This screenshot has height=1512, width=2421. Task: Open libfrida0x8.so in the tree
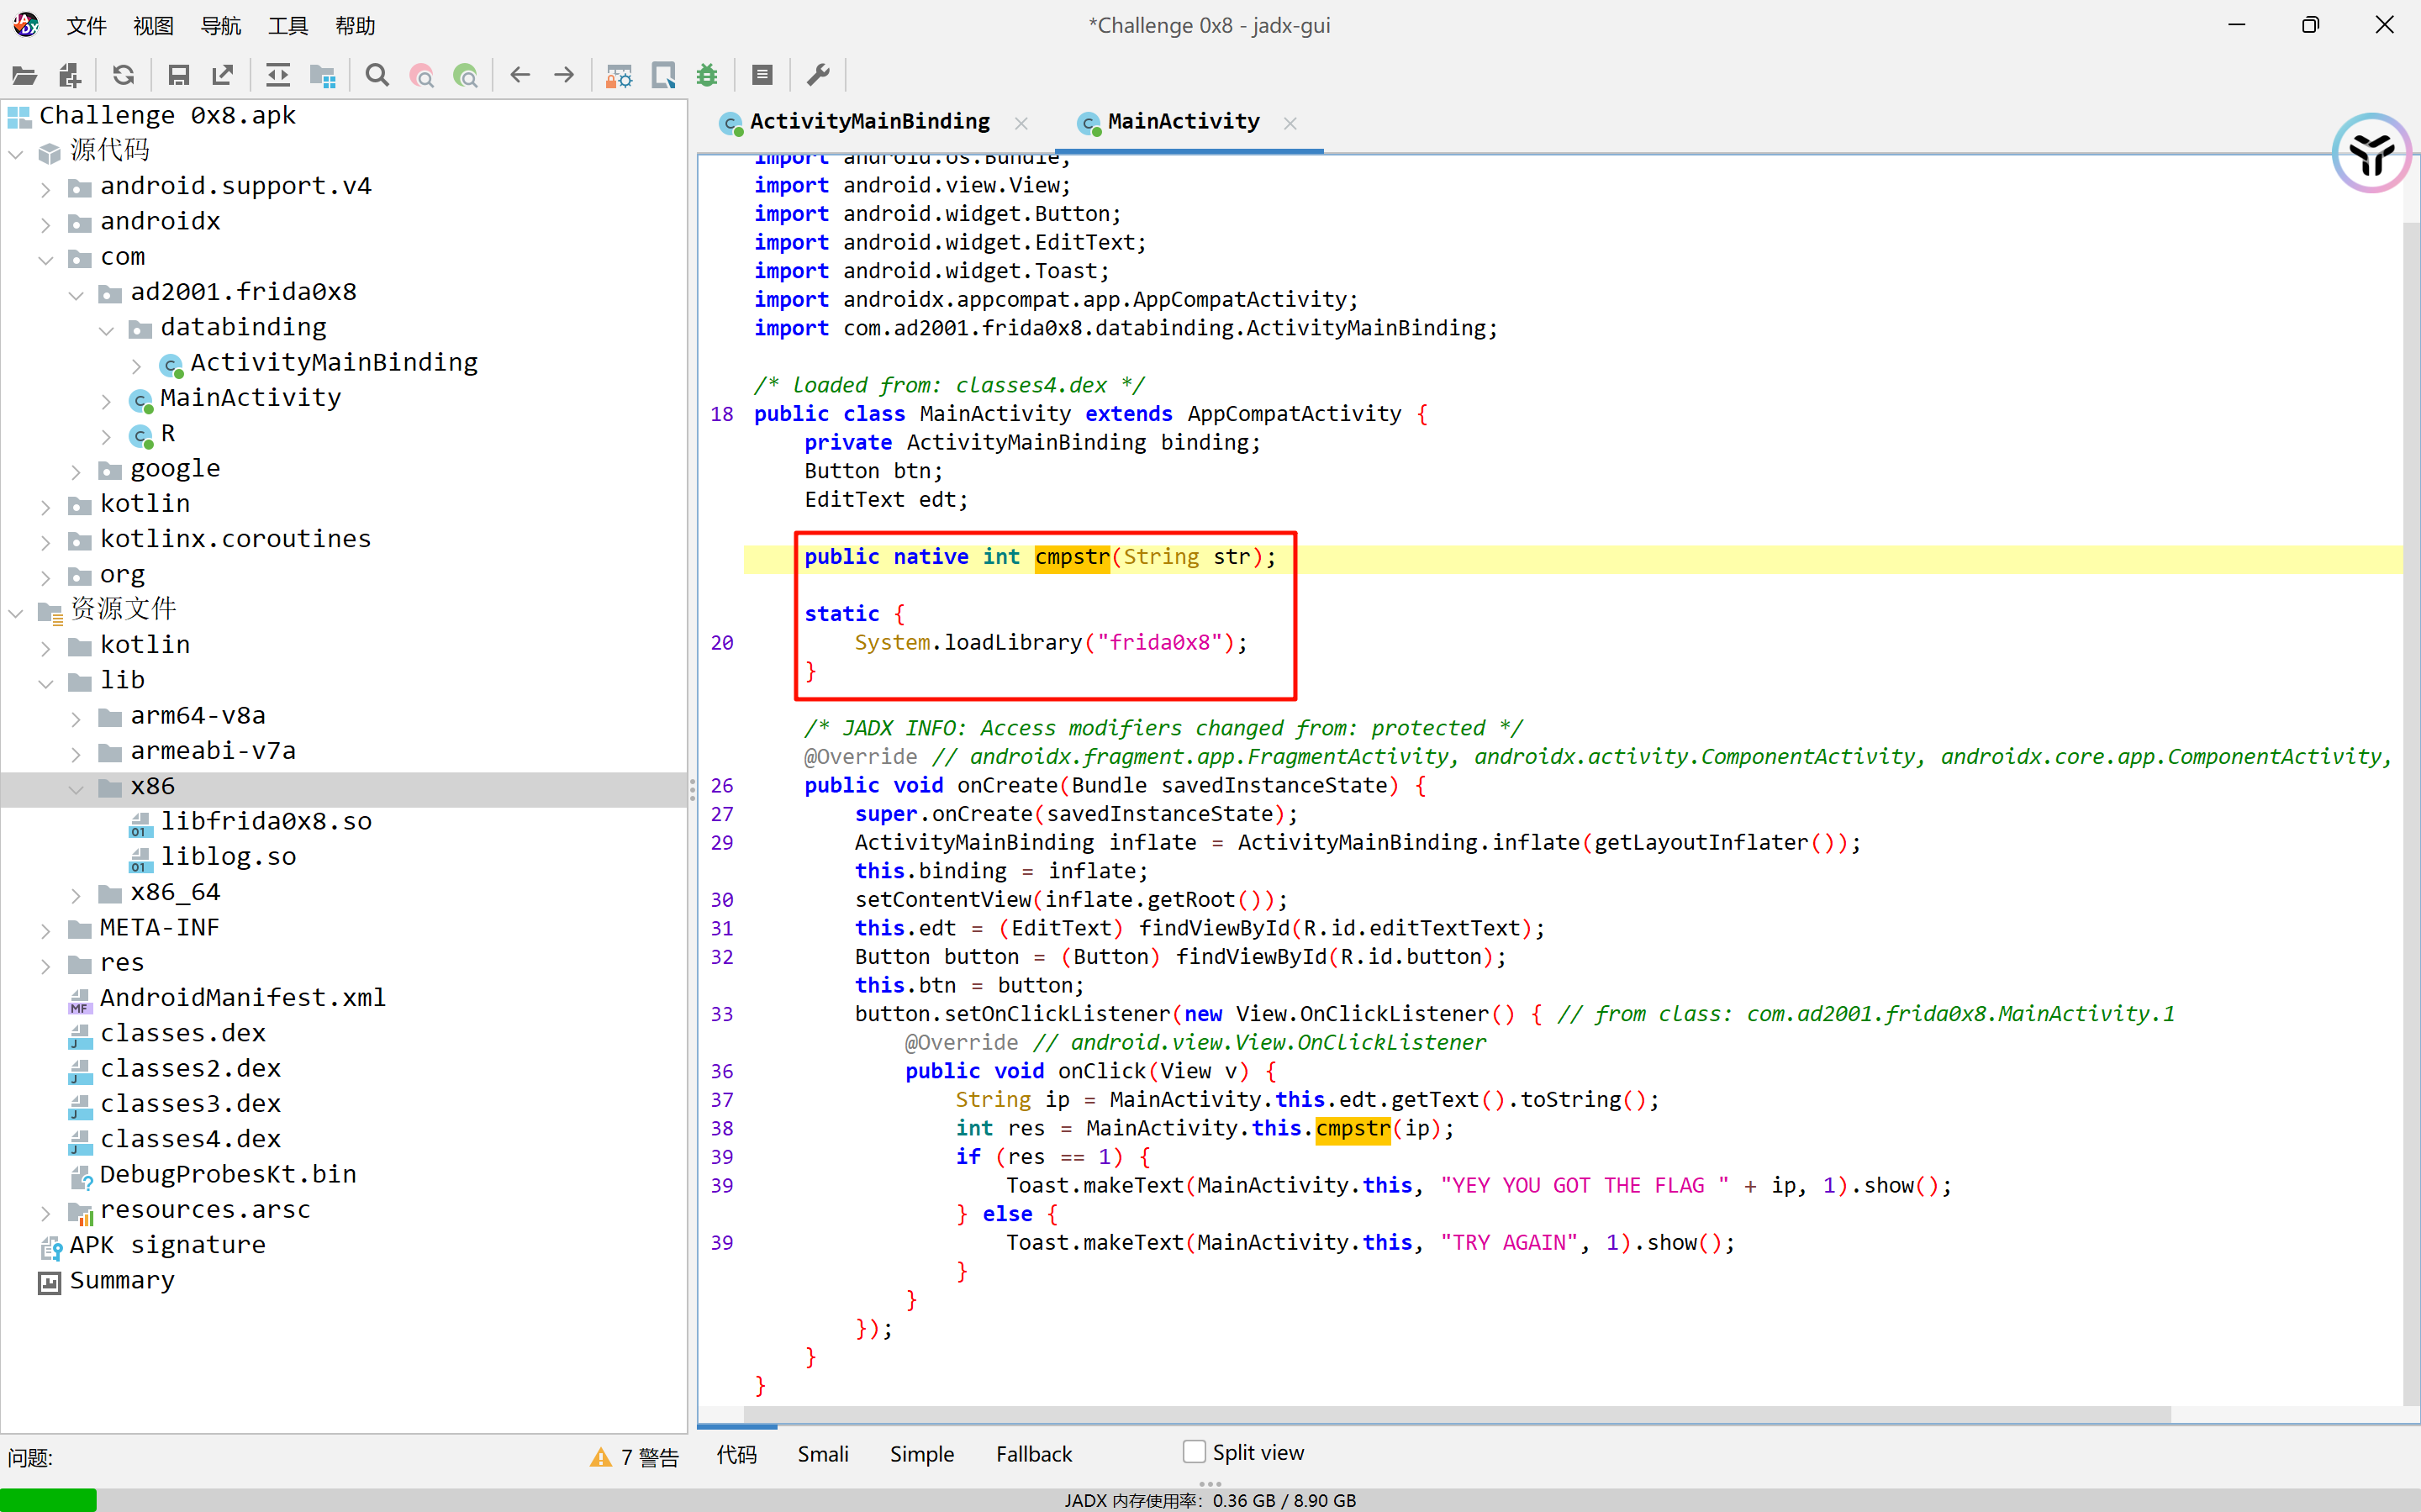point(265,822)
